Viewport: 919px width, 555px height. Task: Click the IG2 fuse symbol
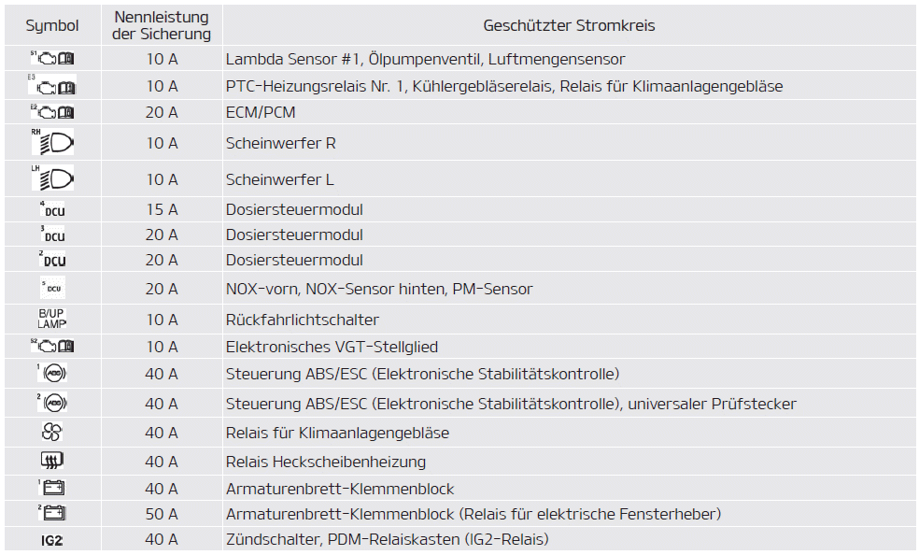pos(52,539)
